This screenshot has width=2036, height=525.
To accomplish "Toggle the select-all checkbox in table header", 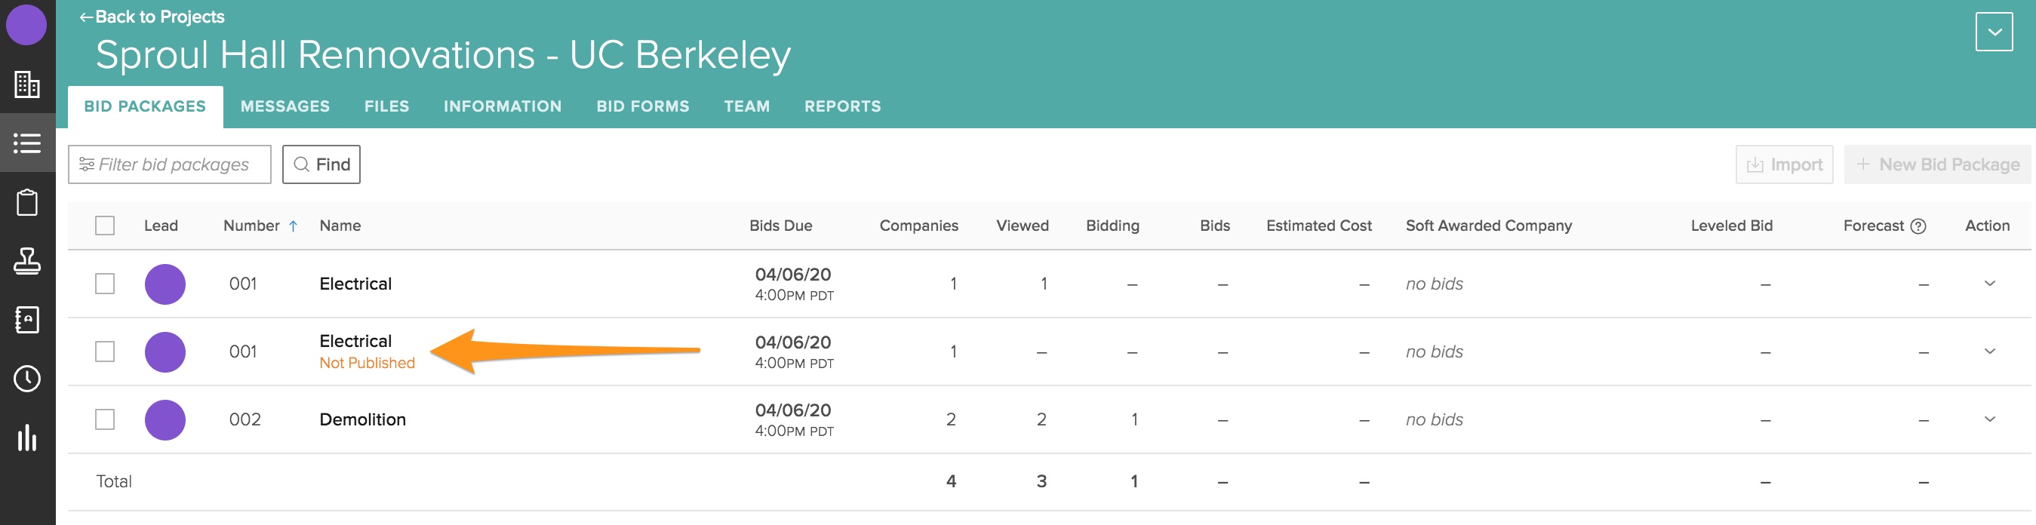I will tap(105, 226).
